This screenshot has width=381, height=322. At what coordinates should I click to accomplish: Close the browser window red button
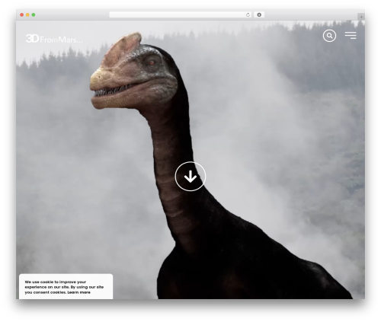click(x=22, y=15)
